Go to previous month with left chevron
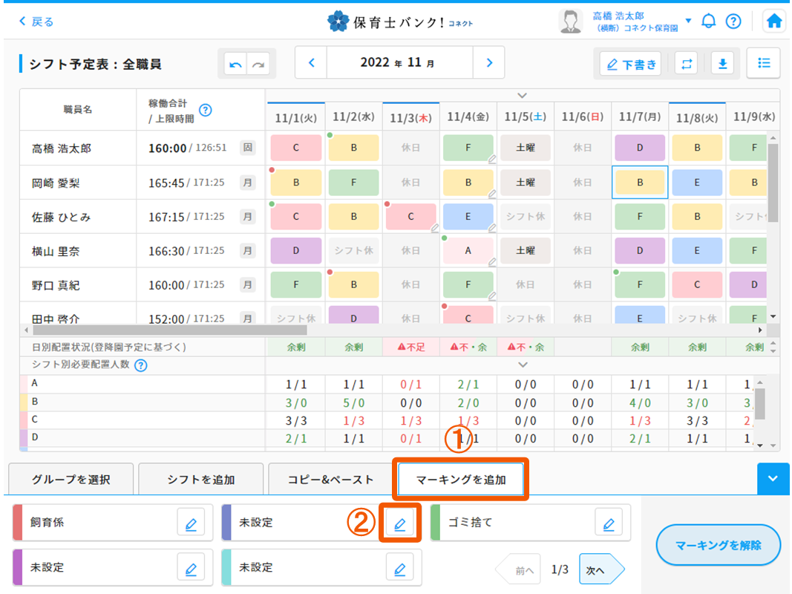Image resolution: width=792 pixels, height=594 pixels. pyautogui.click(x=312, y=63)
